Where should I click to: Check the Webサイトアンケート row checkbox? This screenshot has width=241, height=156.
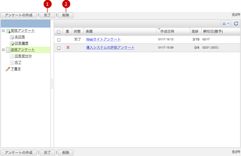tap(59, 40)
